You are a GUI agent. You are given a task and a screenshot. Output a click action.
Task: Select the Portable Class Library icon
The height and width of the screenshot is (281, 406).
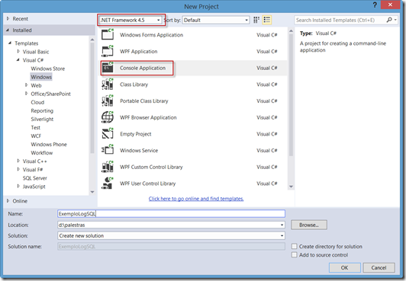[x=108, y=101]
